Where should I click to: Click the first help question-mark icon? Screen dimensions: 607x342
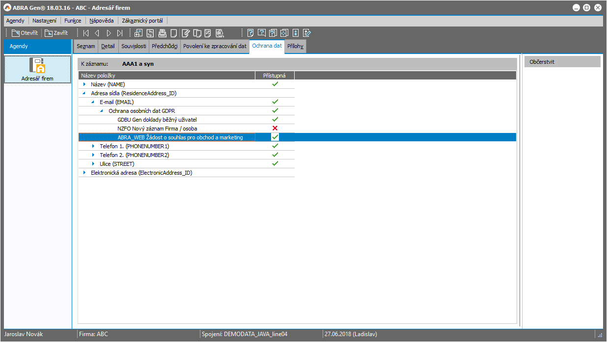tap(250, 33)
